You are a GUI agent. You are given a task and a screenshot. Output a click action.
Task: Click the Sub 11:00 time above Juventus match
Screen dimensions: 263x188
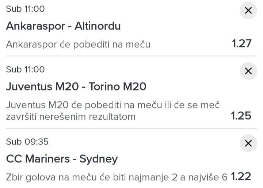point(25,69)
